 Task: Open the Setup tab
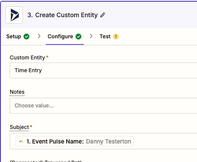click(18, 37)
